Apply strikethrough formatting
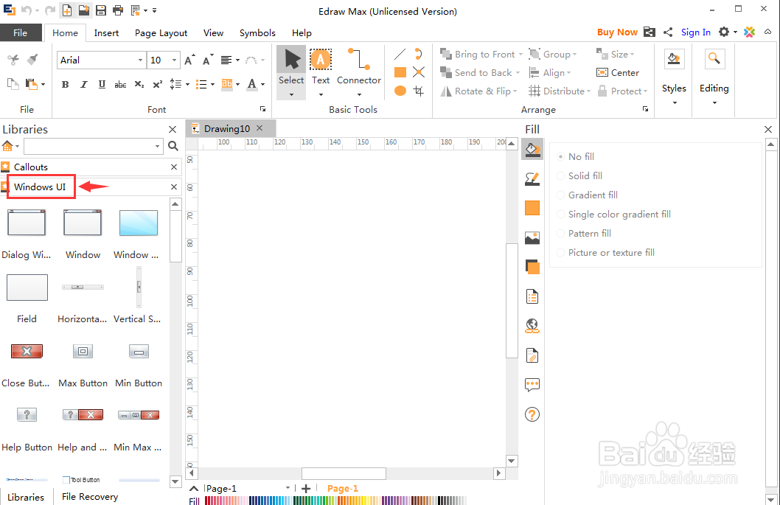Image resolution: width=780 pixels, height=505 pixels. click(x=120, y=85)
